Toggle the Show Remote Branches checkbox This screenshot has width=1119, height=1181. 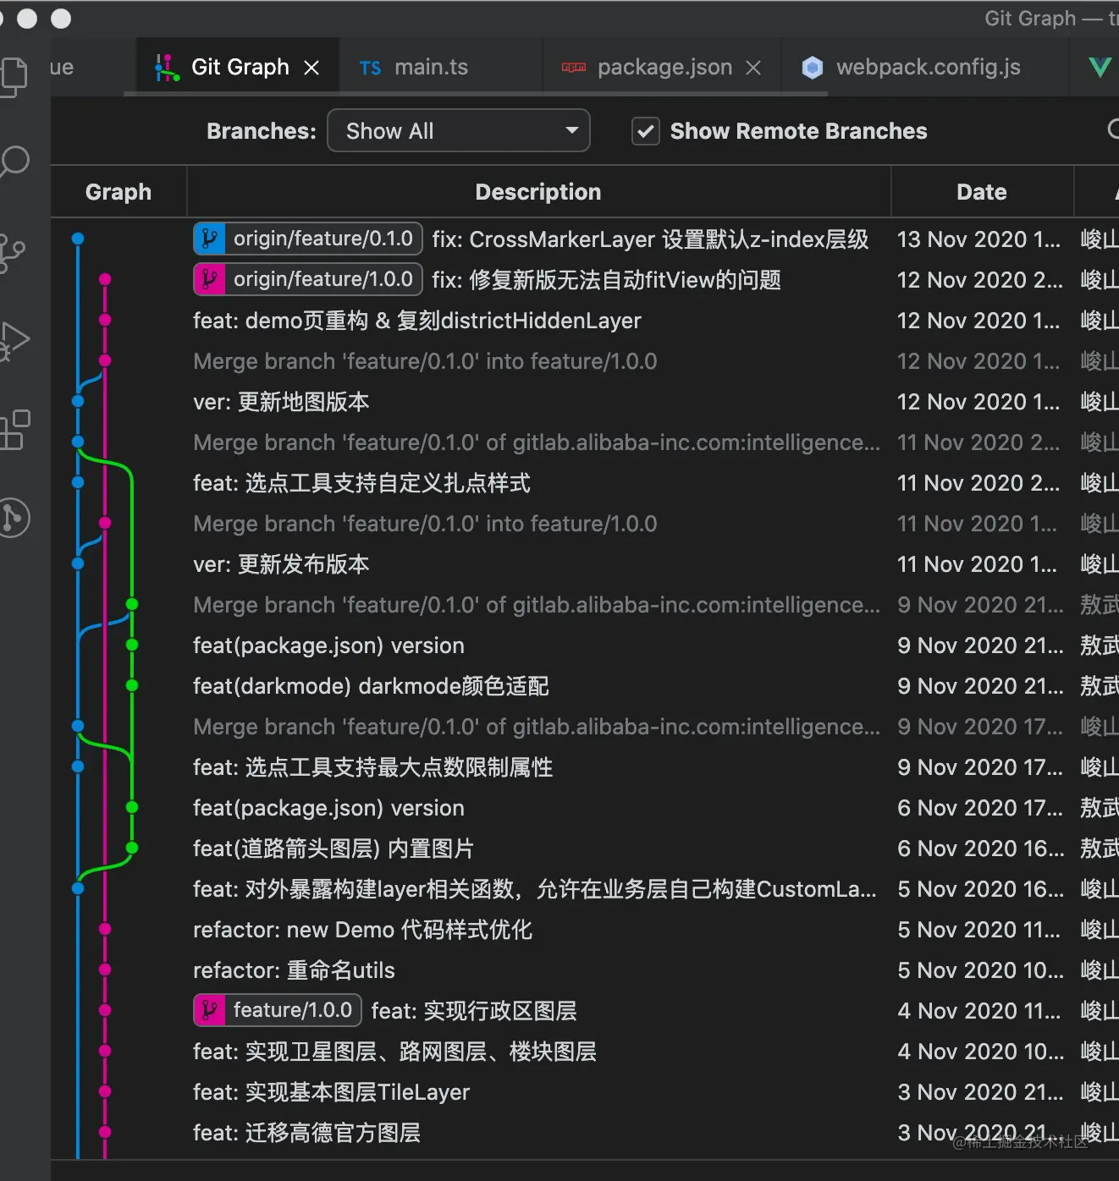coord(646,131)
